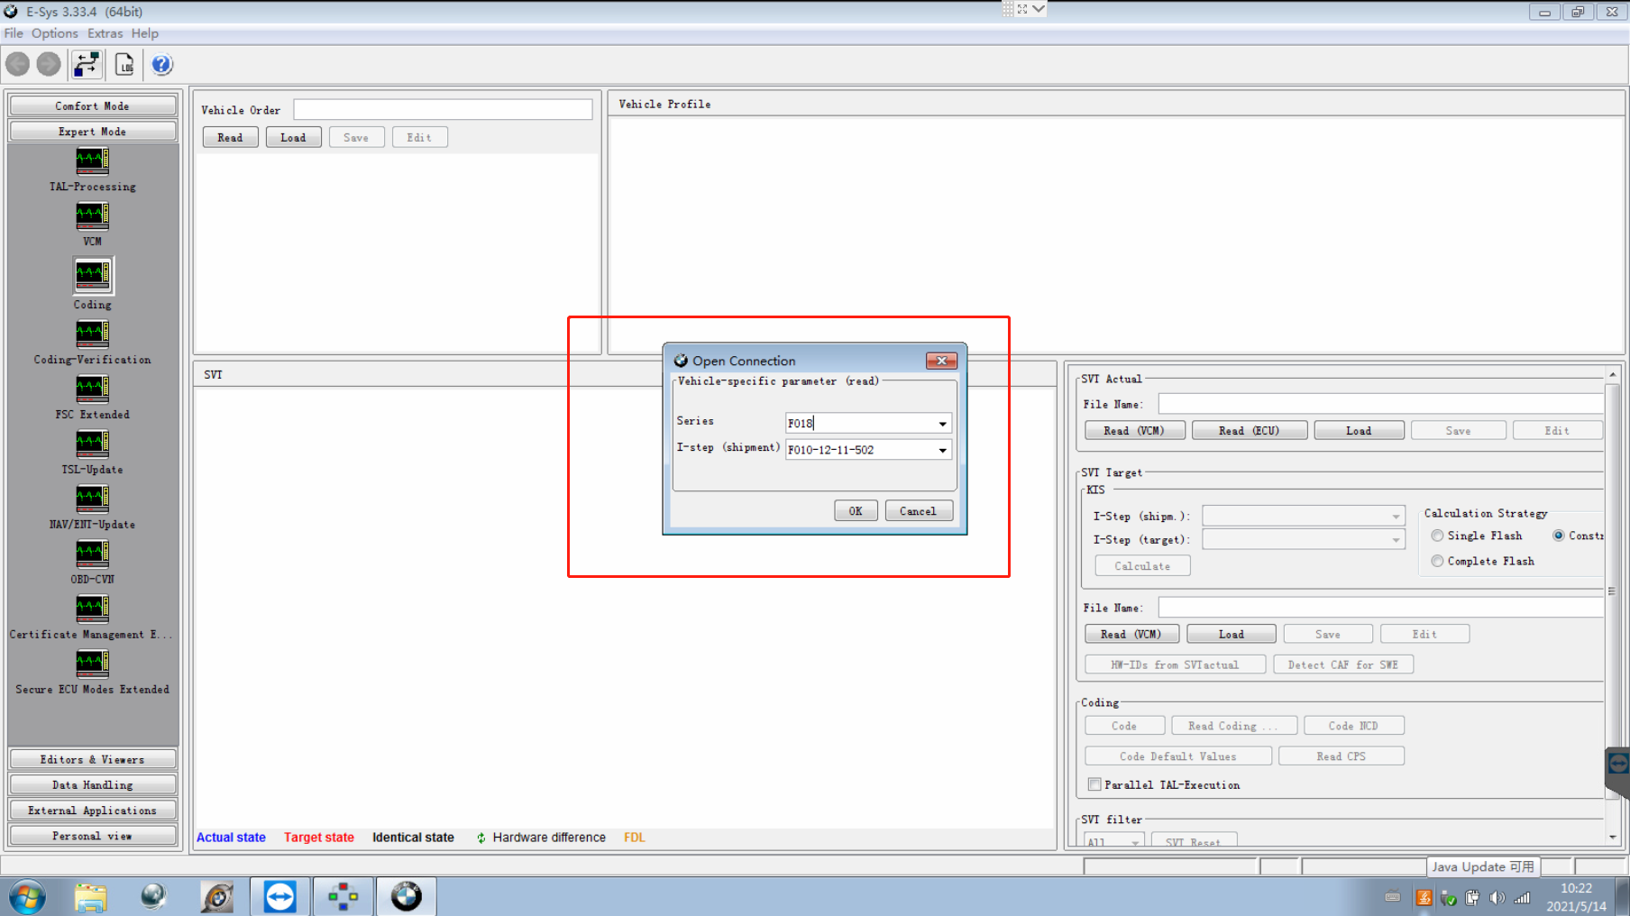Viewport: 1630px width, 916px height.
Task: Open the VCM module icon
Action: pos(92,216)
